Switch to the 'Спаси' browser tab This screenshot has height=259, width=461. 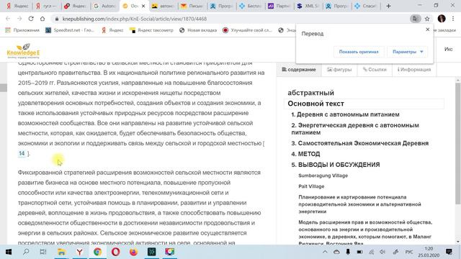tap(366, 6)
